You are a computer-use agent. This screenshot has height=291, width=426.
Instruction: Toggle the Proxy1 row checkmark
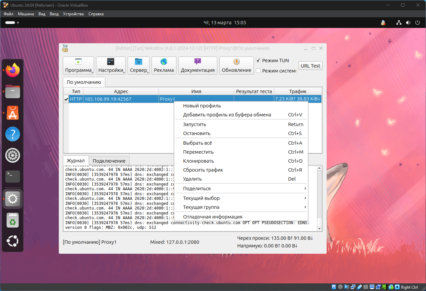tap(66, 99)
